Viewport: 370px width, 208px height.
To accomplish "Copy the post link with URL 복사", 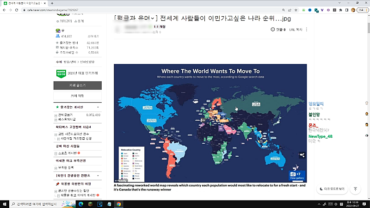I will (x=295, y=30).
